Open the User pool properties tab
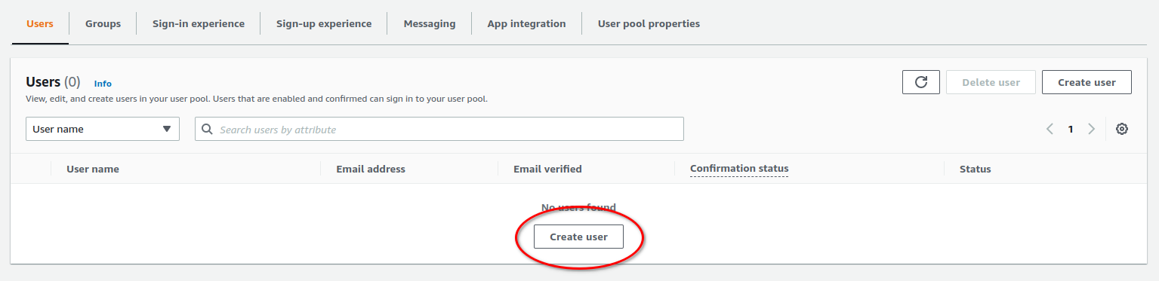Image resolution: width=1159 pixels, height=281 pixels. coord(649,23)
